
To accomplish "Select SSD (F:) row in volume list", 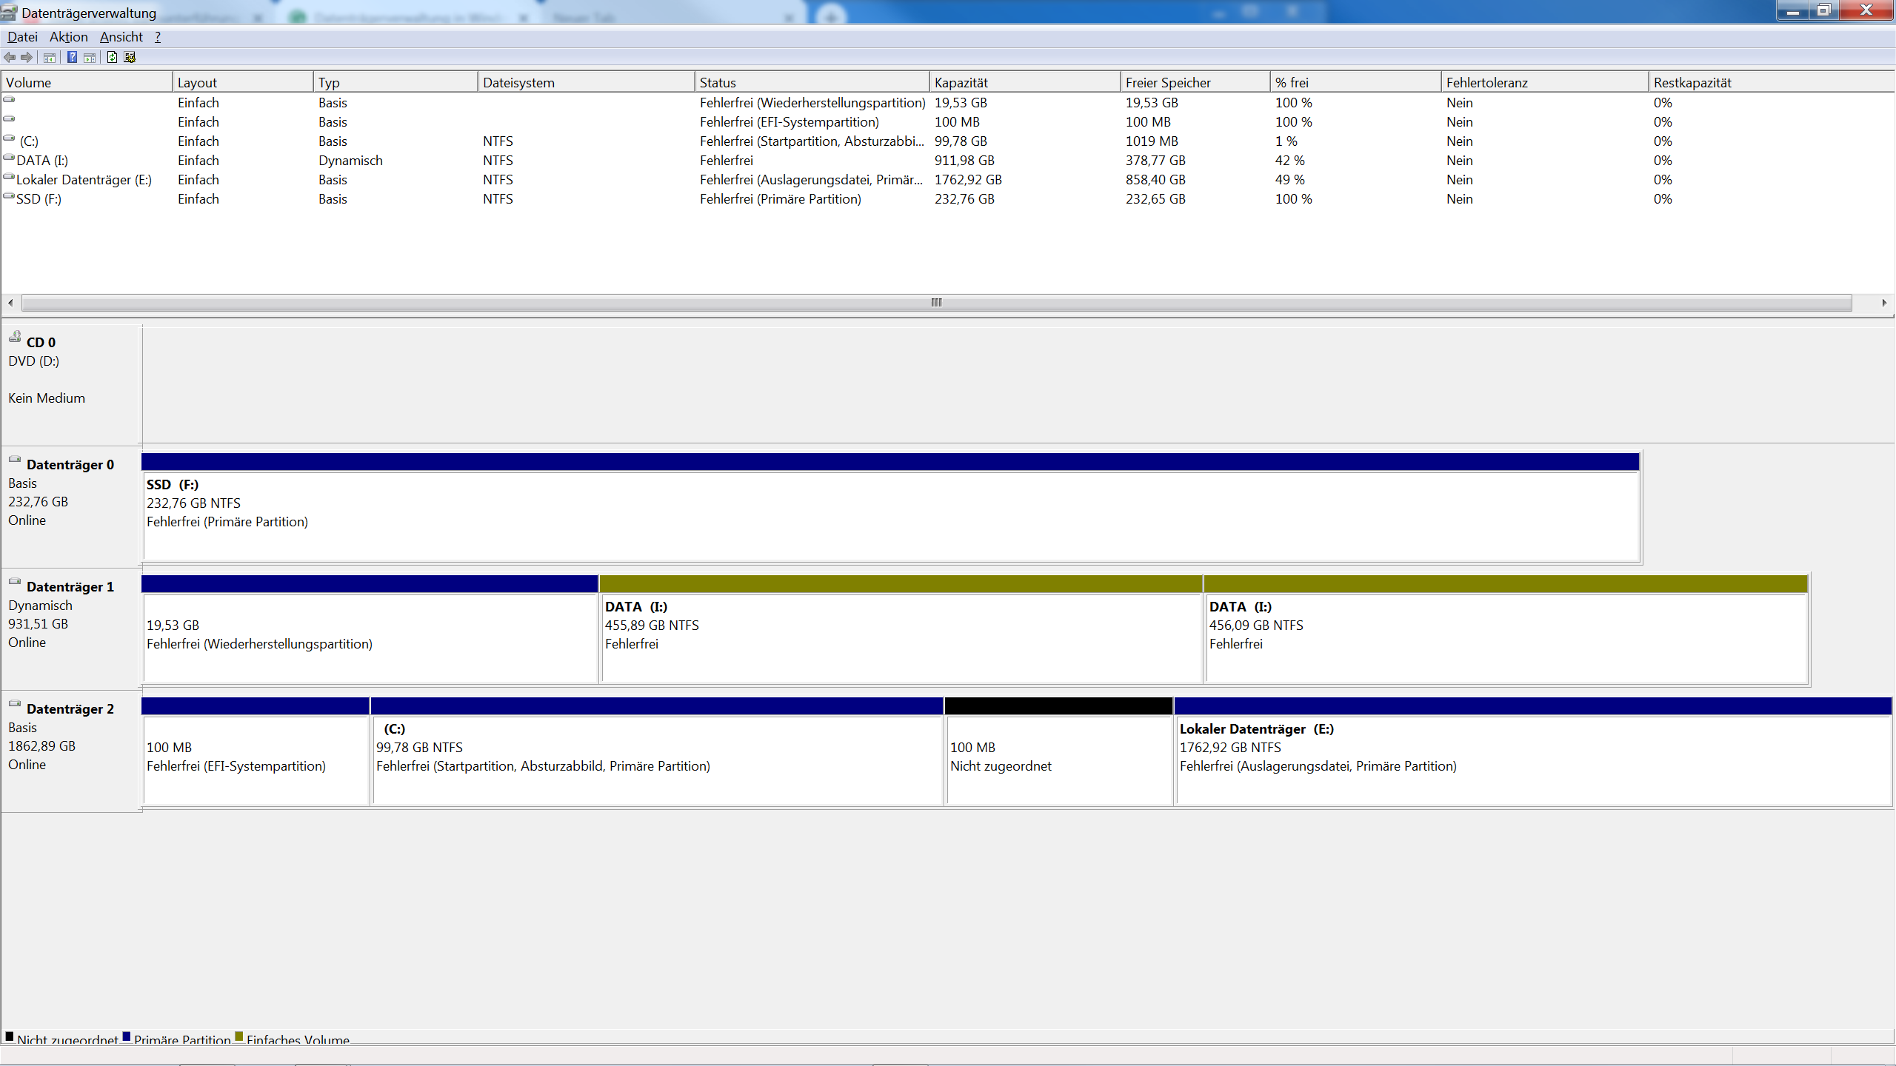I will point(39,199).
